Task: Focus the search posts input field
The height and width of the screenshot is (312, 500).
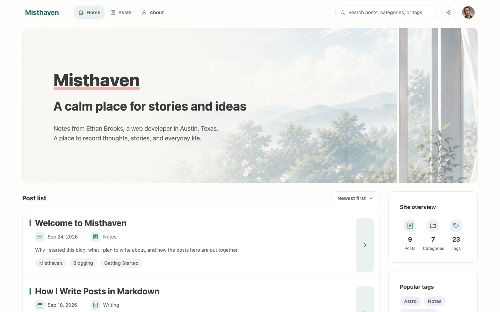Action: tap(385, 12)
